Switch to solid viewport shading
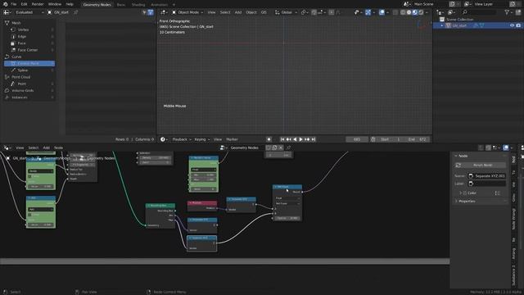Viewport: 524px width, 295px height. pyautogui.click(x=409, y=12)
